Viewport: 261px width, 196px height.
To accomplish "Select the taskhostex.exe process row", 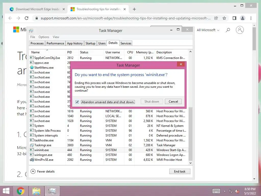I will (109, 140).
